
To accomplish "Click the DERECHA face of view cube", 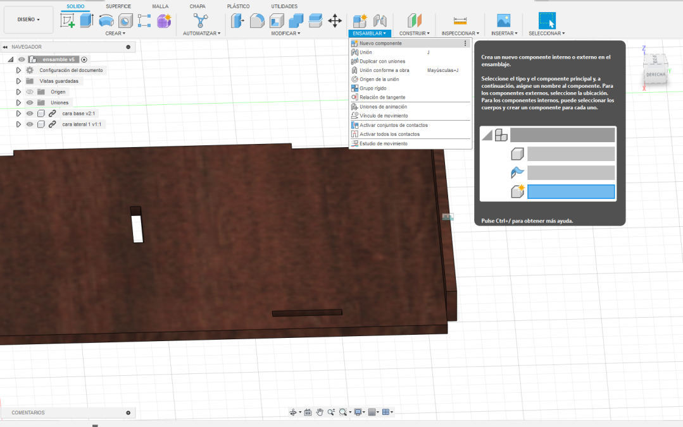I will 655,75.
